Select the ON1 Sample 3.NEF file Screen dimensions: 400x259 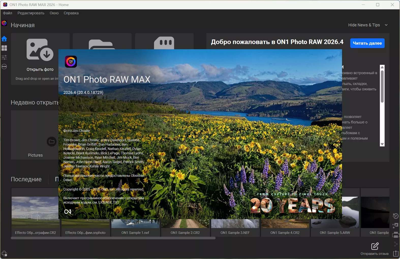235,228
